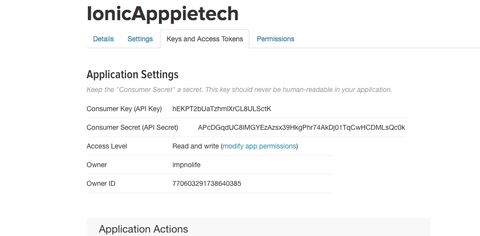Screen dimensions: 480x236
Task: Click the Read and write text
Action: (x=196, y=146)
